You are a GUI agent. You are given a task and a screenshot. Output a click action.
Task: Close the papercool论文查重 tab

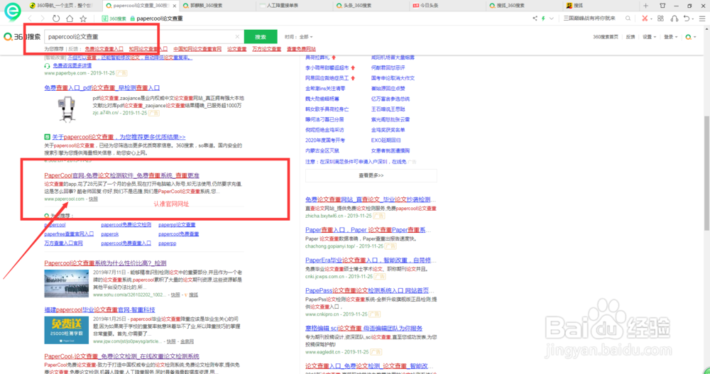pyautogui.click(x=175, y=6)
